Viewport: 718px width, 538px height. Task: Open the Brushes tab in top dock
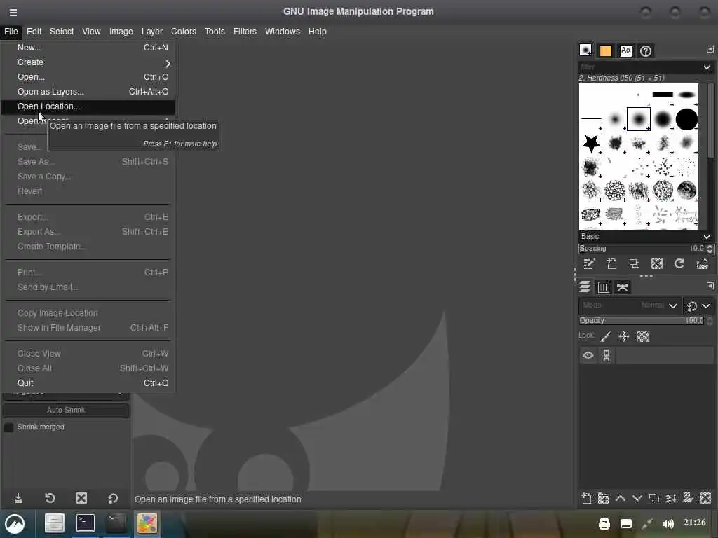click(x=585, y=50)
